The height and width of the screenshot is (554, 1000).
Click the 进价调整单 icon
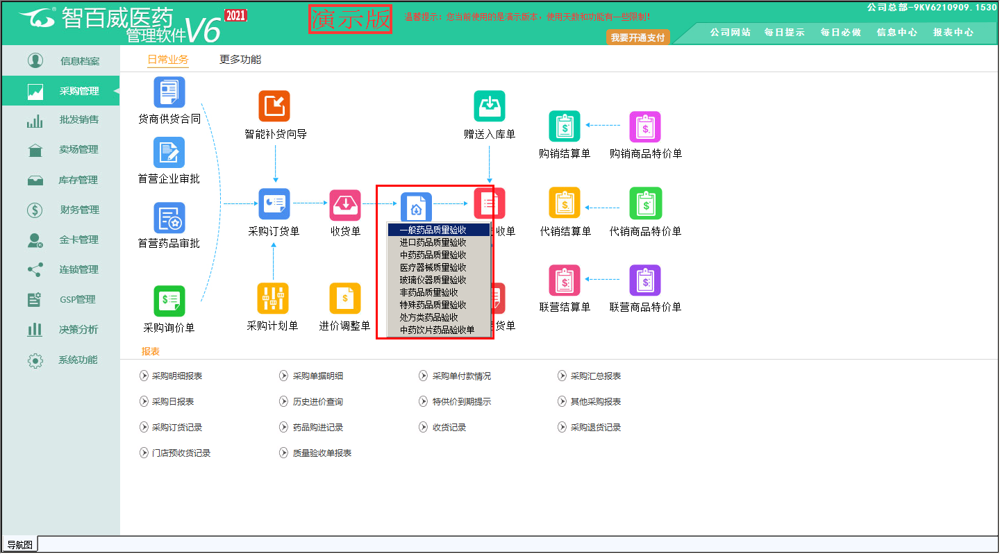[344, 299]
